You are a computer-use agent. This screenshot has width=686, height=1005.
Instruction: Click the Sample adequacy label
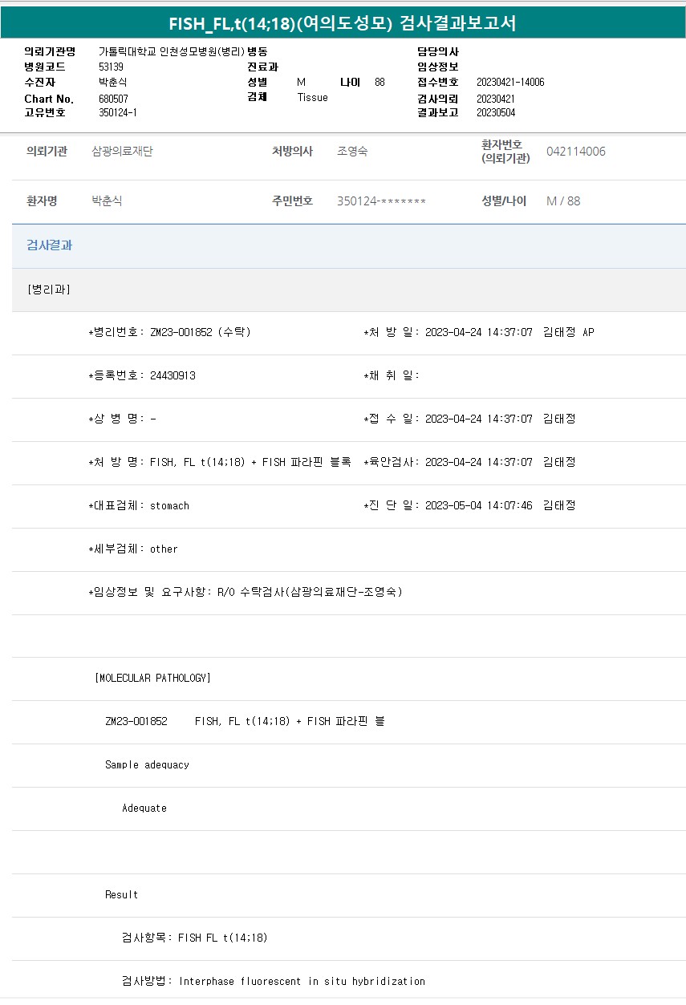[147, 764]
